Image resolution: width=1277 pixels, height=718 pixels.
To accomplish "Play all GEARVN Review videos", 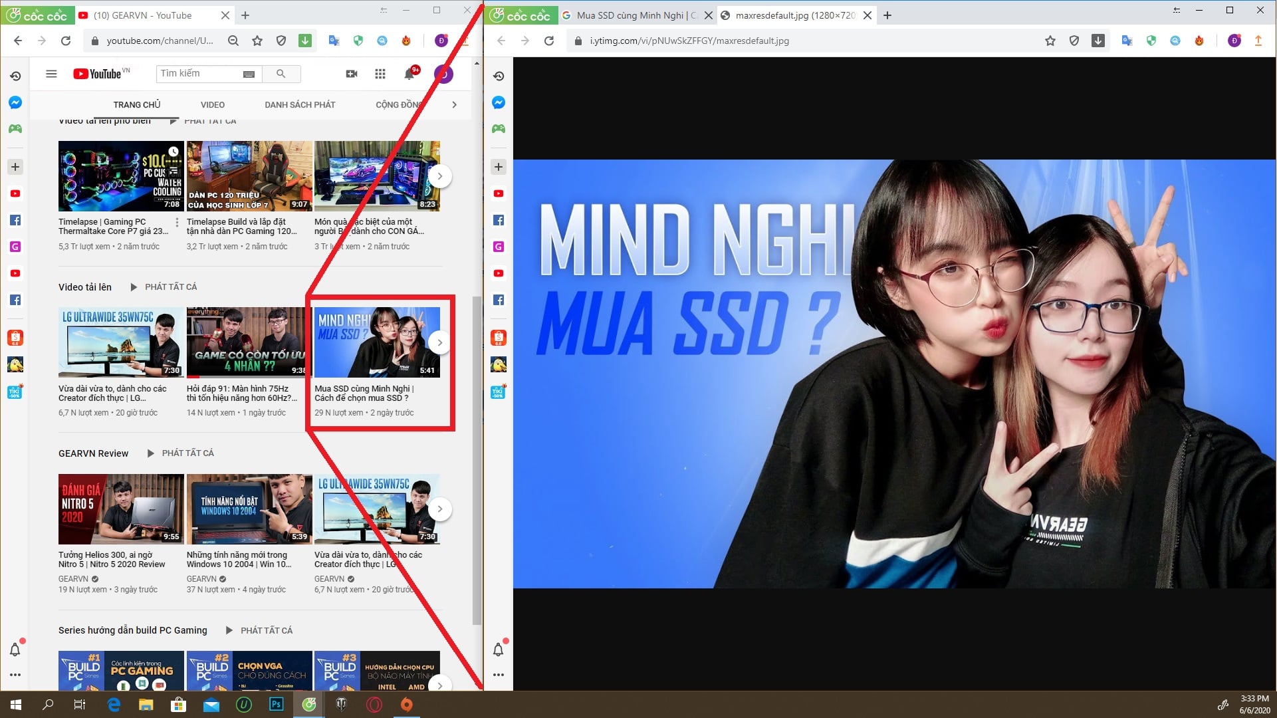I will [x=180, y=453].
